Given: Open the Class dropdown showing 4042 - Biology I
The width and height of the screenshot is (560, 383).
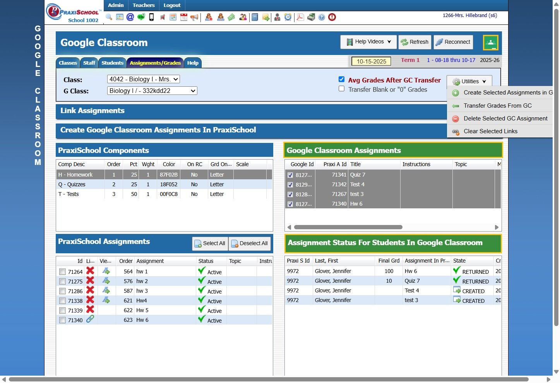Looking at the screenshot, I should 143,79.
